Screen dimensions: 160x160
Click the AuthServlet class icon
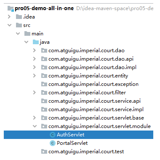coord(53,135)
